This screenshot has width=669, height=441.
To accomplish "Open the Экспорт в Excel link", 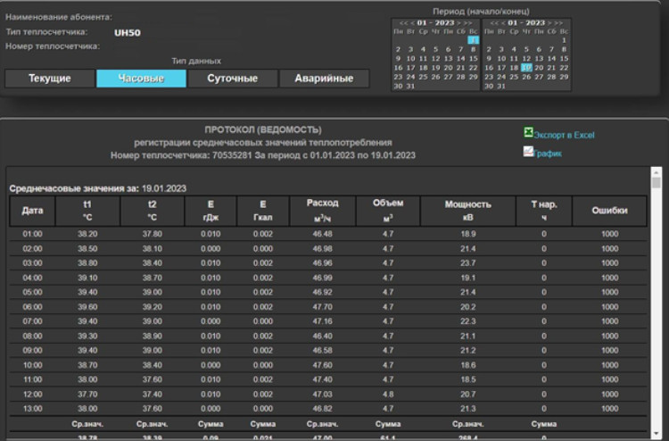I will click(x=564, y=135).
